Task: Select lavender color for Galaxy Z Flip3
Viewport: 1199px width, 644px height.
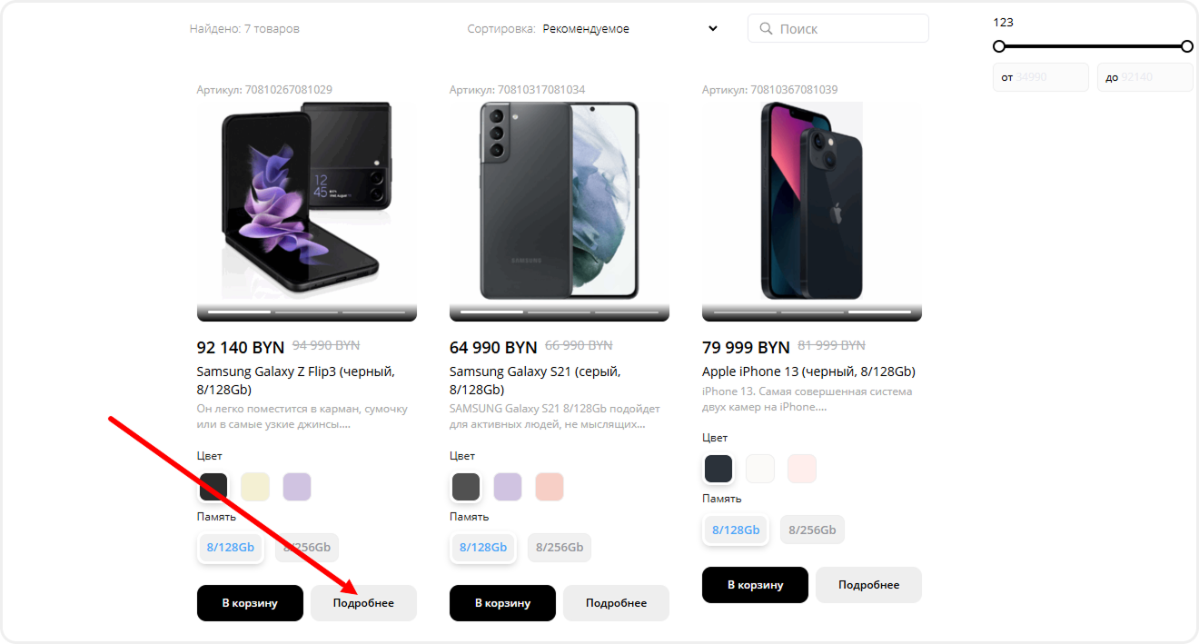Action: pyautogui.click(x=297, y=487)
